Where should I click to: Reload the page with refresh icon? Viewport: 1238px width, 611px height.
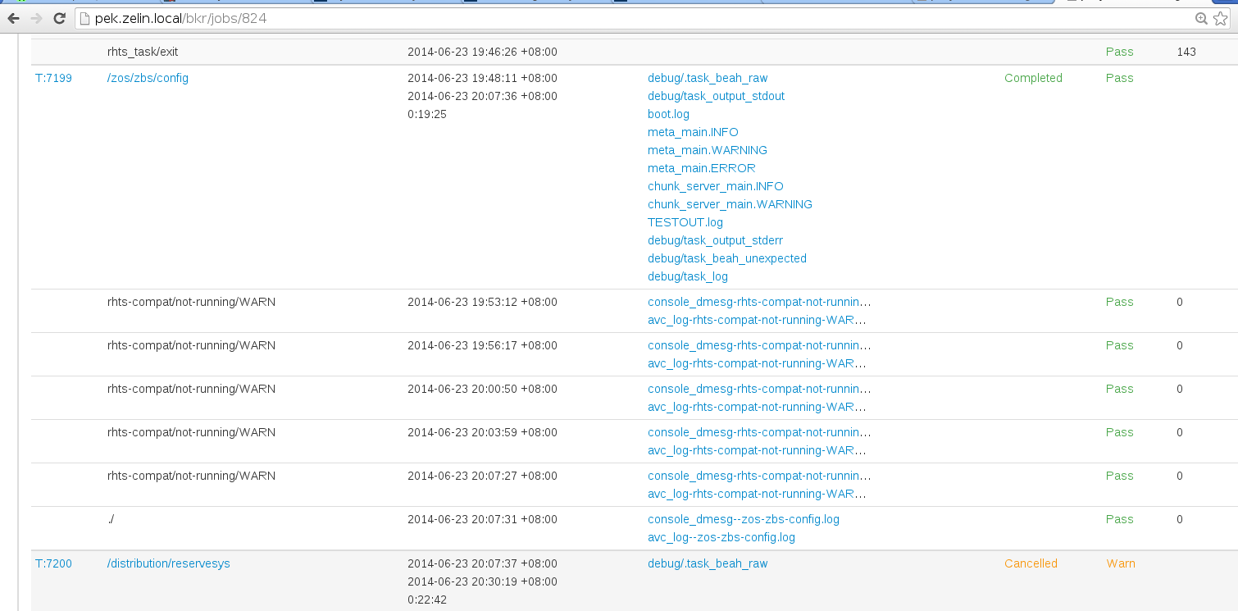[x=59, y=18]
